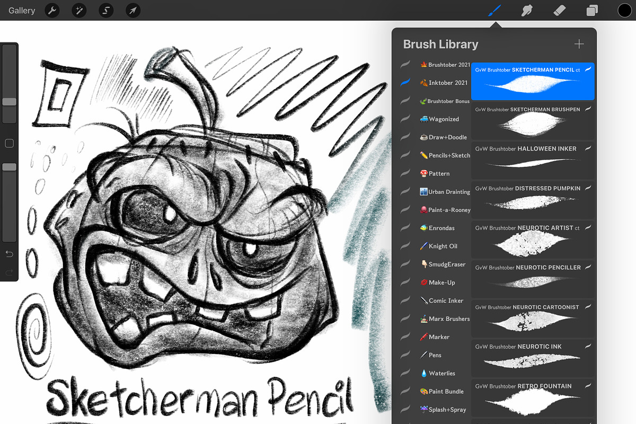Choose the DISTRESSED PUMPKIN brush
Viewport: 636px width, 424px height.
(533, 200)
